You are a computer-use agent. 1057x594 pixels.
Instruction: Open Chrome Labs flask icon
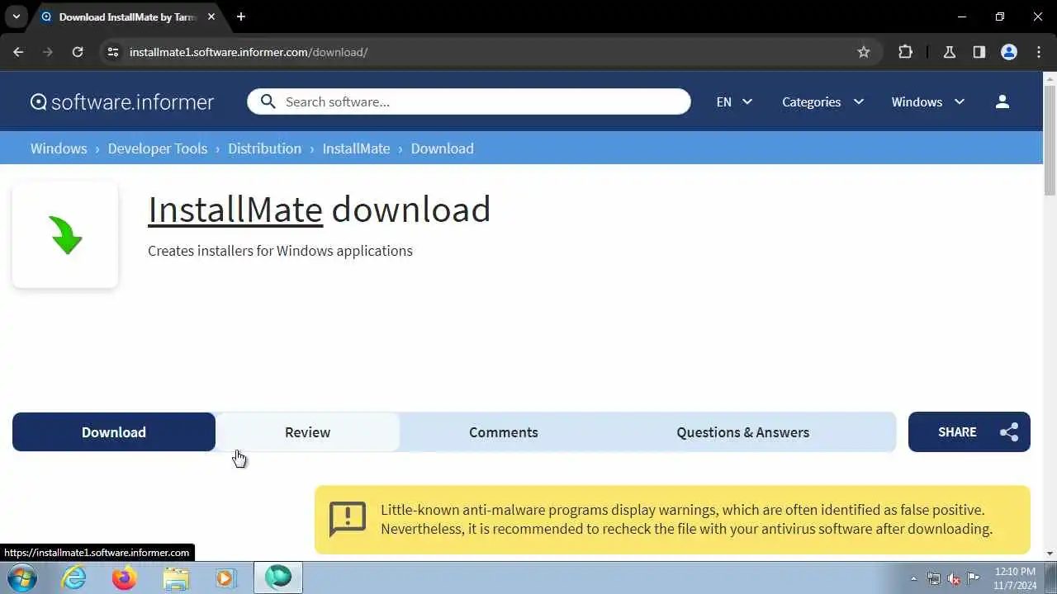click(x=950, y=52)
